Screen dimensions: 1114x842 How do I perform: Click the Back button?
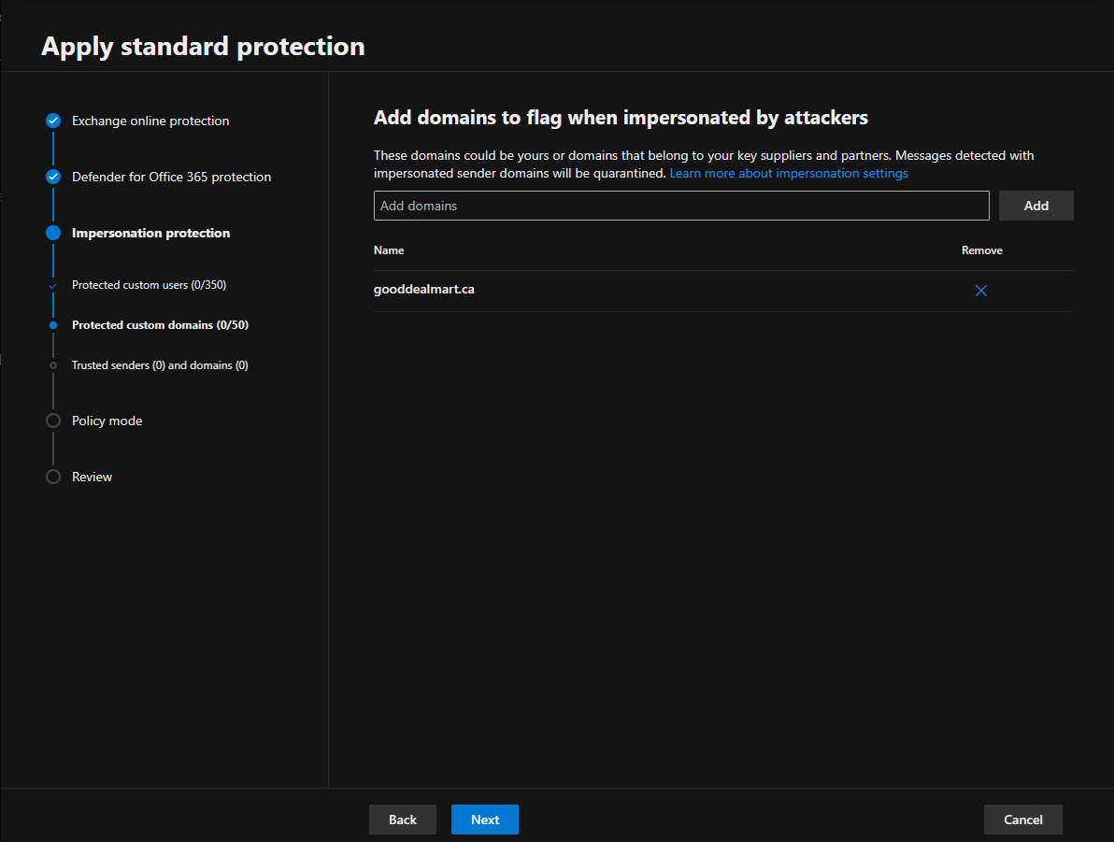click(402, 820)
